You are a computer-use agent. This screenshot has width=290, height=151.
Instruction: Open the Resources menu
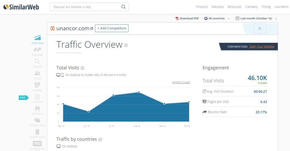(234, 7)
